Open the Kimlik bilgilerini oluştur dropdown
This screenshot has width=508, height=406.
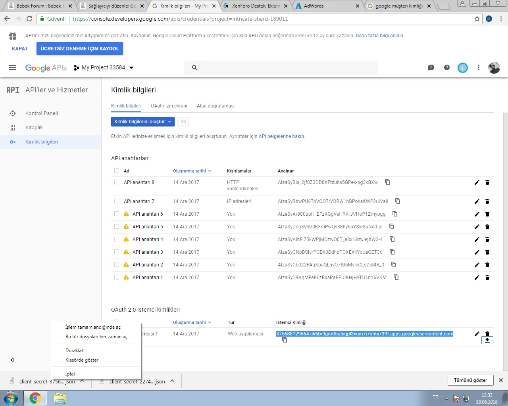pyautogui.click(x=142, y=121)
